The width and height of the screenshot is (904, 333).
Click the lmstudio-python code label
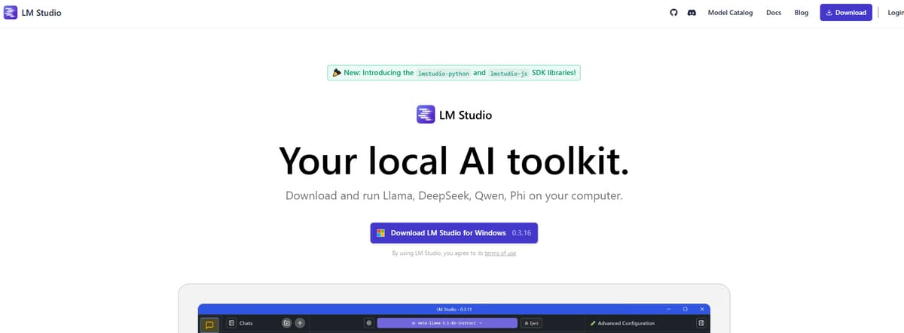click(443, 74)
